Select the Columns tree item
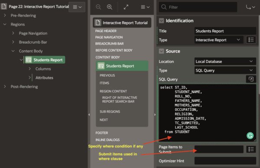This screenshot has height=168, width=260. [x=43, y=69]
